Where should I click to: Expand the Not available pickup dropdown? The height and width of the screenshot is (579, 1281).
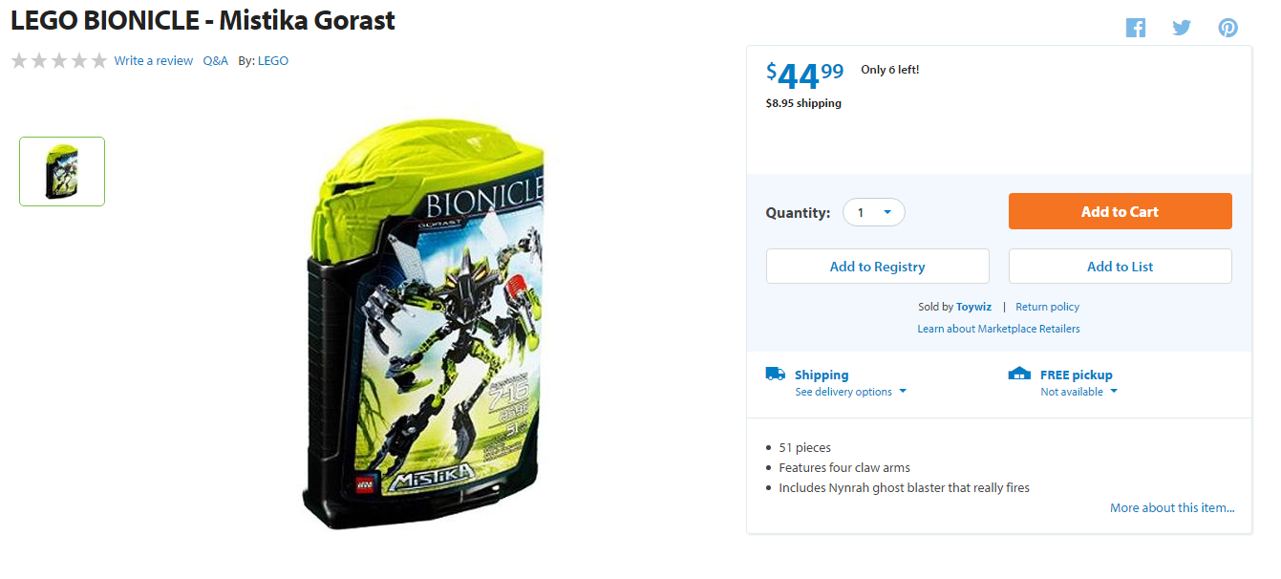click(x=1078, y=392)
